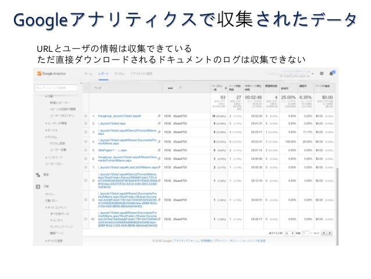
Task: Select ユーザーフロー in the sidebar
Action: [54, 164]
